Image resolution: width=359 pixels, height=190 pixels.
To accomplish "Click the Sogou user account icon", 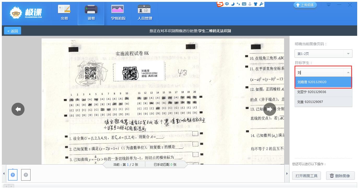I will click(x=250, y=4).
